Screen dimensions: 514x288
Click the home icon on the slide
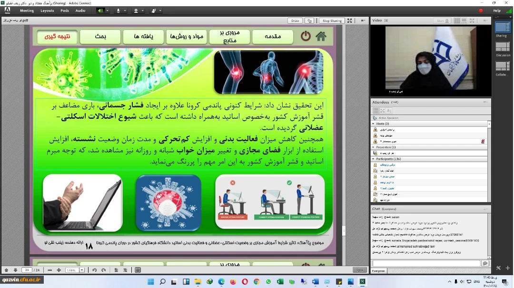321,36
